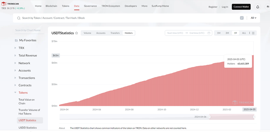
Task: Open the chart hamburger menu icon
Action: point(253,33)
